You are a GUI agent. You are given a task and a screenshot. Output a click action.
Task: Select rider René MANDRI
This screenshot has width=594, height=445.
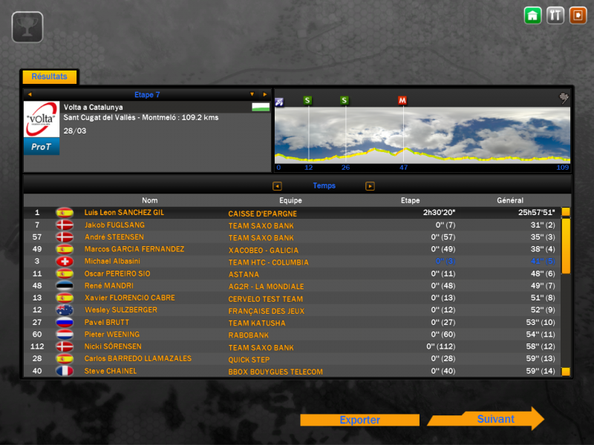pyautogui.click(x=108, y=286)
